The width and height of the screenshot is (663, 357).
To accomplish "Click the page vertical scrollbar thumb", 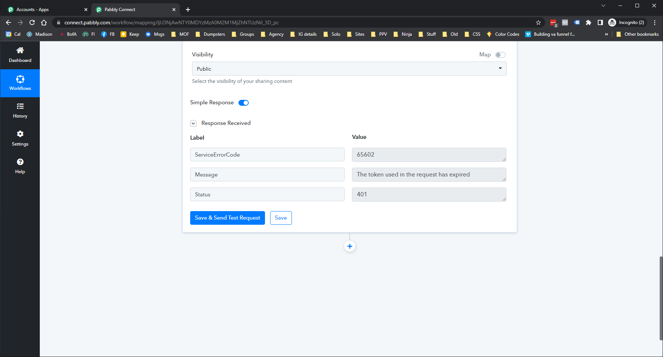I will pyautogui.click(x=661, y=298).
